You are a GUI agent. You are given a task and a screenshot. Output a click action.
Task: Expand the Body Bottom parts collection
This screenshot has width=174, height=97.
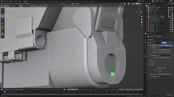(147, 17)
